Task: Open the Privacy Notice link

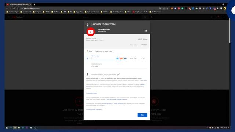Action: click(x=106, y=103)
